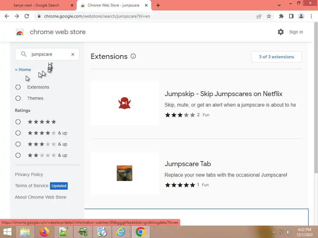Click the Chrome taskbar icon

coord(141,232)
